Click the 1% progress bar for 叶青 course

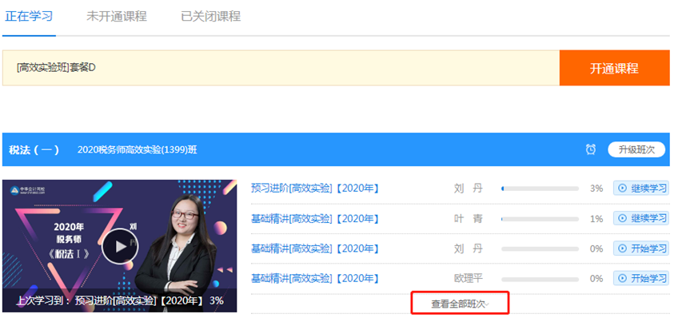540,219
